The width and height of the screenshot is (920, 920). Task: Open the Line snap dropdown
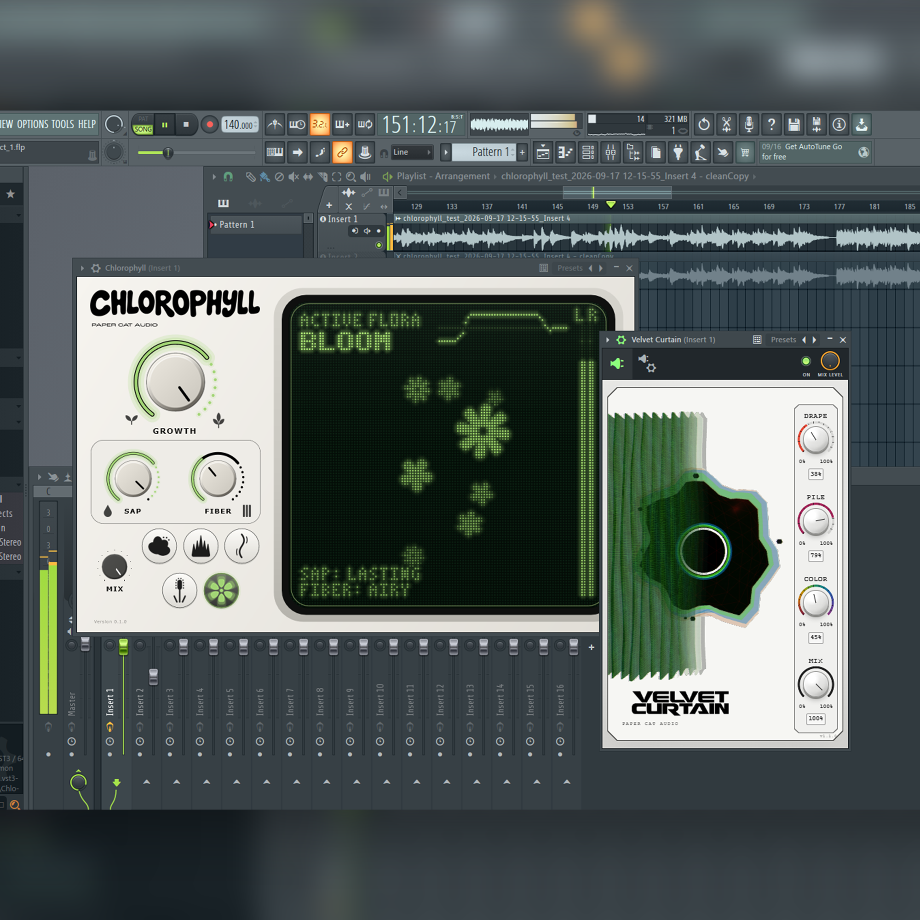[x=412, y=152]
